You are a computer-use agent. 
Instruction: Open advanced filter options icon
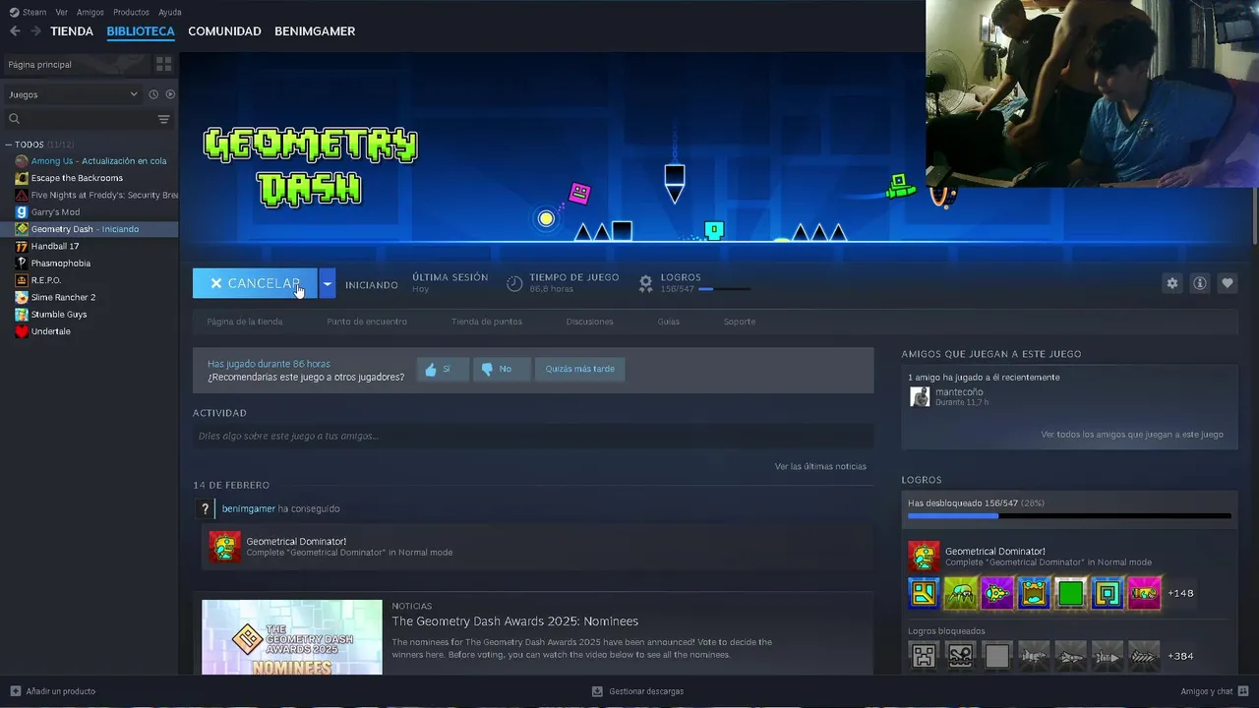coord(163,119)
